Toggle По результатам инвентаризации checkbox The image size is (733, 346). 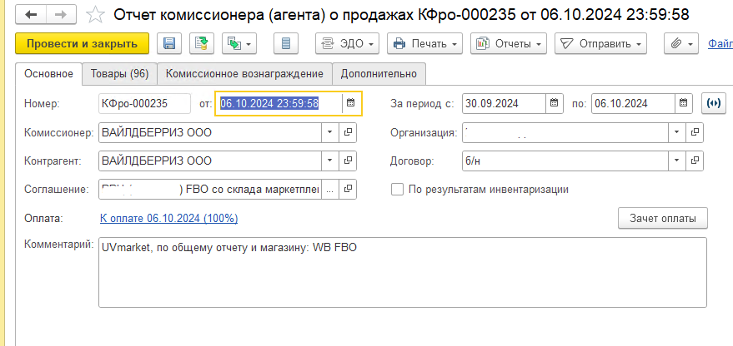[x=397, y=190]
